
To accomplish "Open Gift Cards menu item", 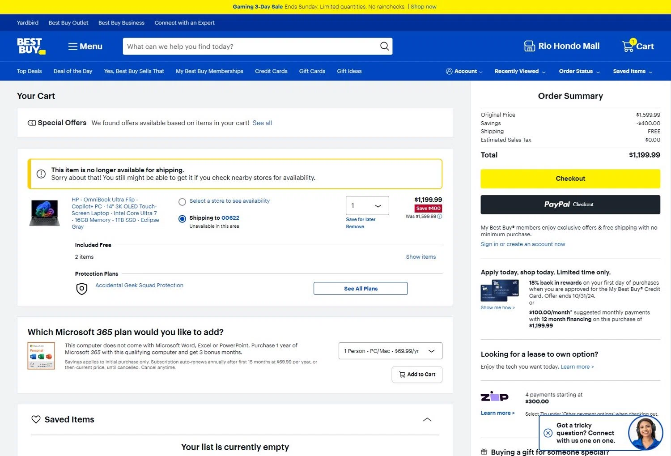I will coord(312,71).
